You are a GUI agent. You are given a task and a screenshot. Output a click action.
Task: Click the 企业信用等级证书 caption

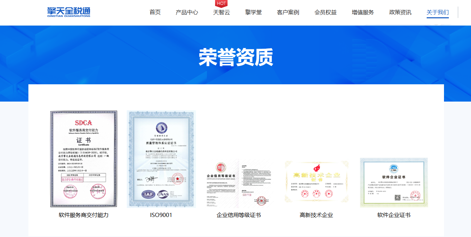point(239,215)
